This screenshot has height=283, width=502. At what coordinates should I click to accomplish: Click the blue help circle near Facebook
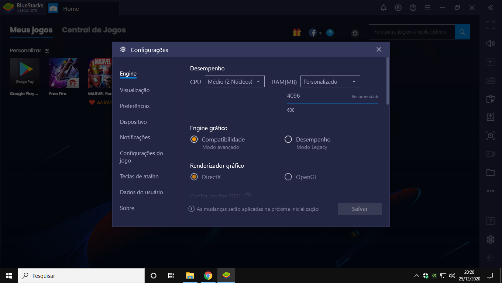(330, 33)
